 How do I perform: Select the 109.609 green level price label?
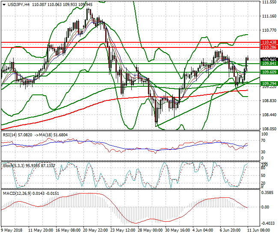[x=269, y=72]
